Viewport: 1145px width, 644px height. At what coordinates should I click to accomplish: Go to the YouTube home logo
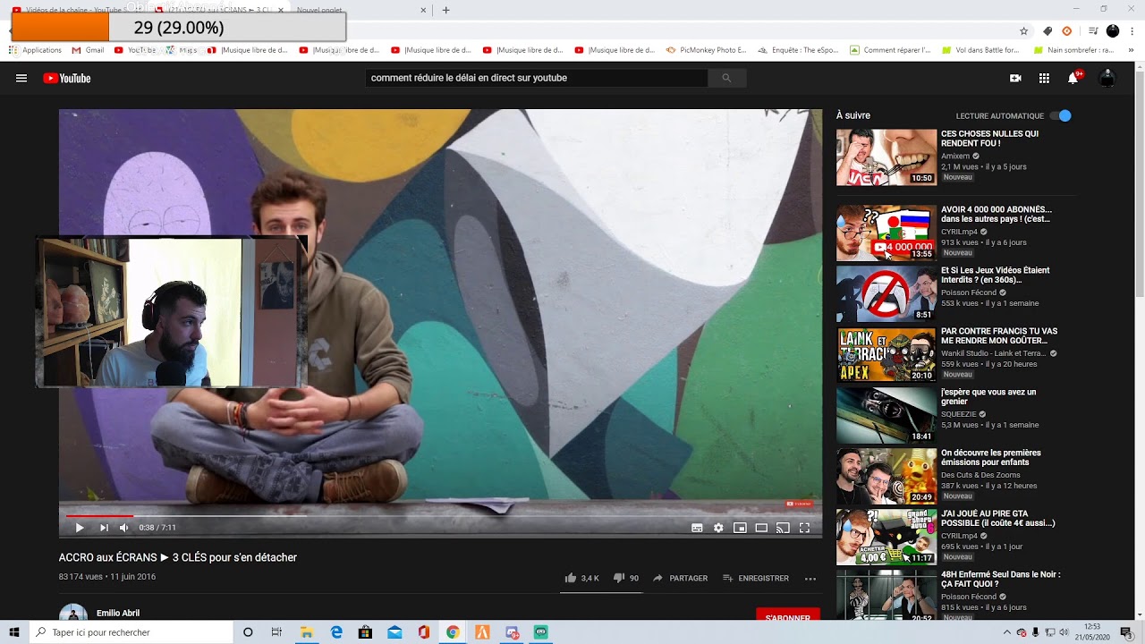tap(67, 78)
